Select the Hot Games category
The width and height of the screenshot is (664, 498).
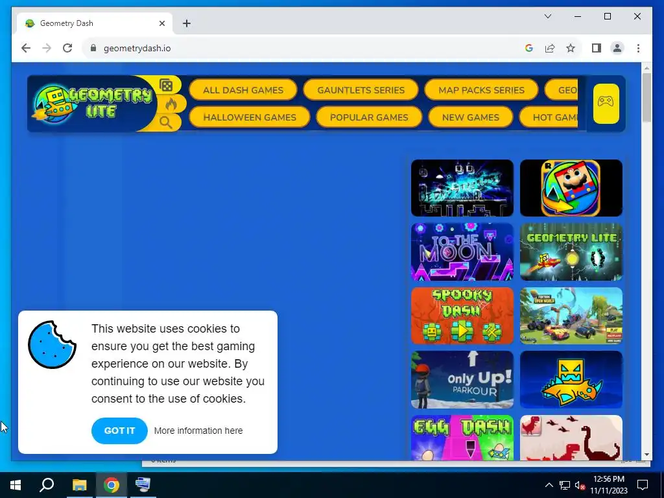pos(549,117)
